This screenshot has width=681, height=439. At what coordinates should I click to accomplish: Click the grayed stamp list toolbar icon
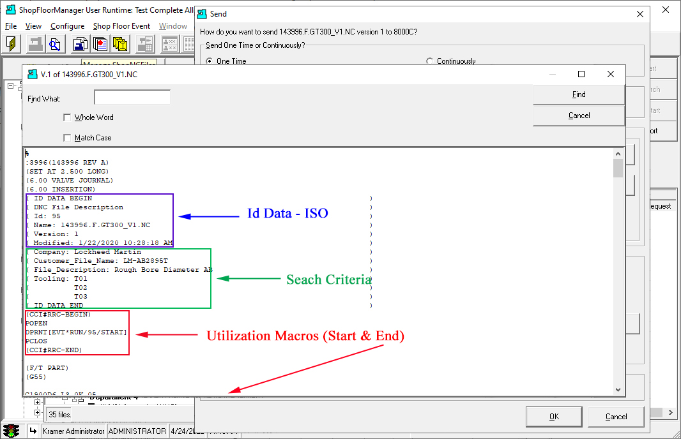click(169, 44)
